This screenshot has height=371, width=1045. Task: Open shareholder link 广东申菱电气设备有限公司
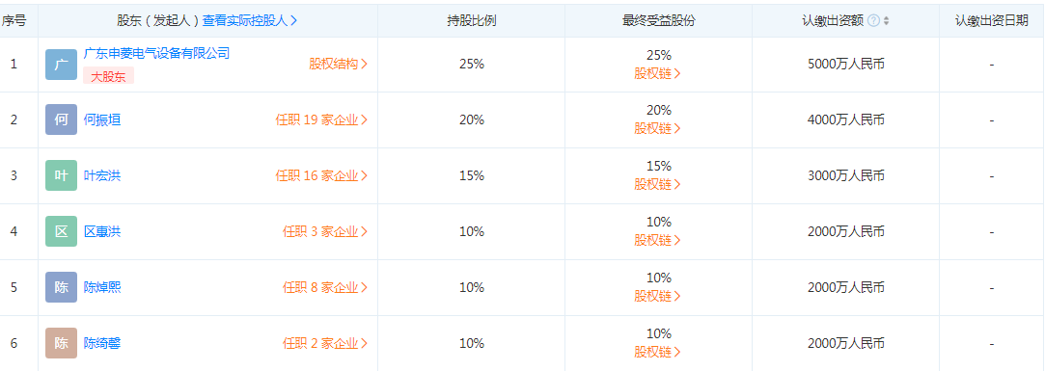coord(156,53)
